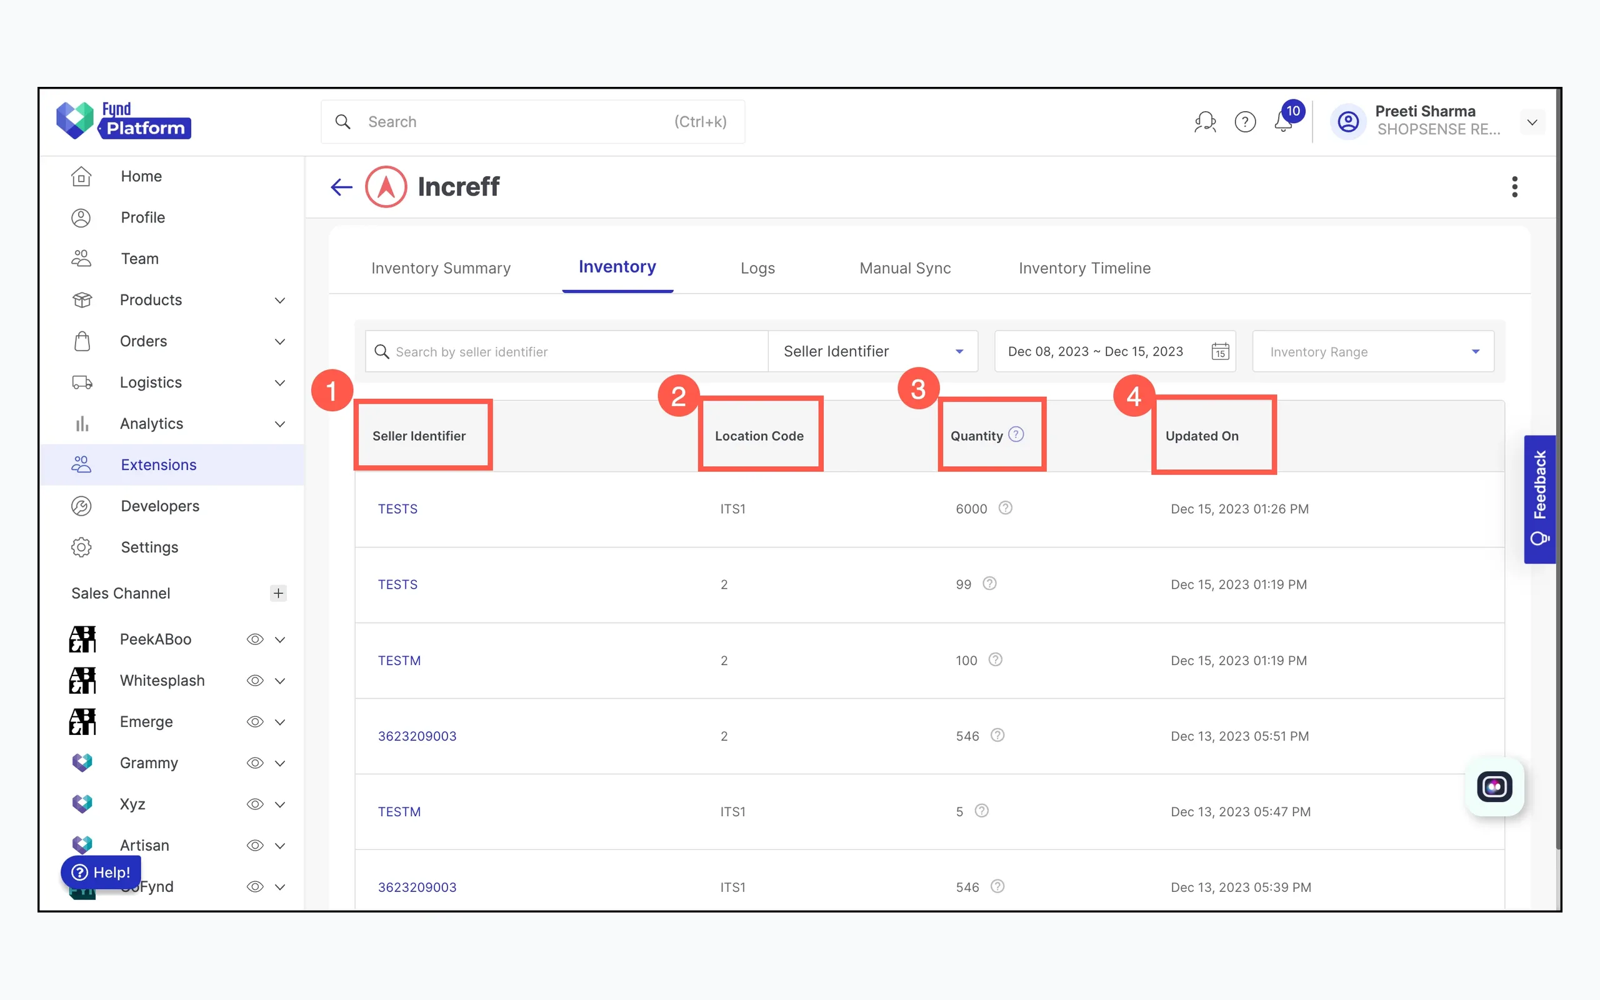This screenshot has width=1600, height=1000.
Task: Click the Quantity column header info icon
Action: click(1016, 434)
